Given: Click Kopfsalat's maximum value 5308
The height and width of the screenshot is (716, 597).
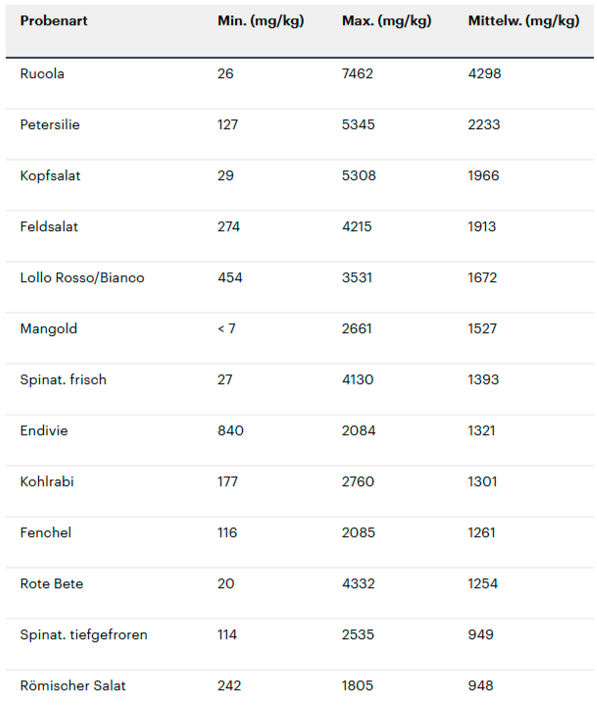Looking at the screenshot, I should click(359, 176).
